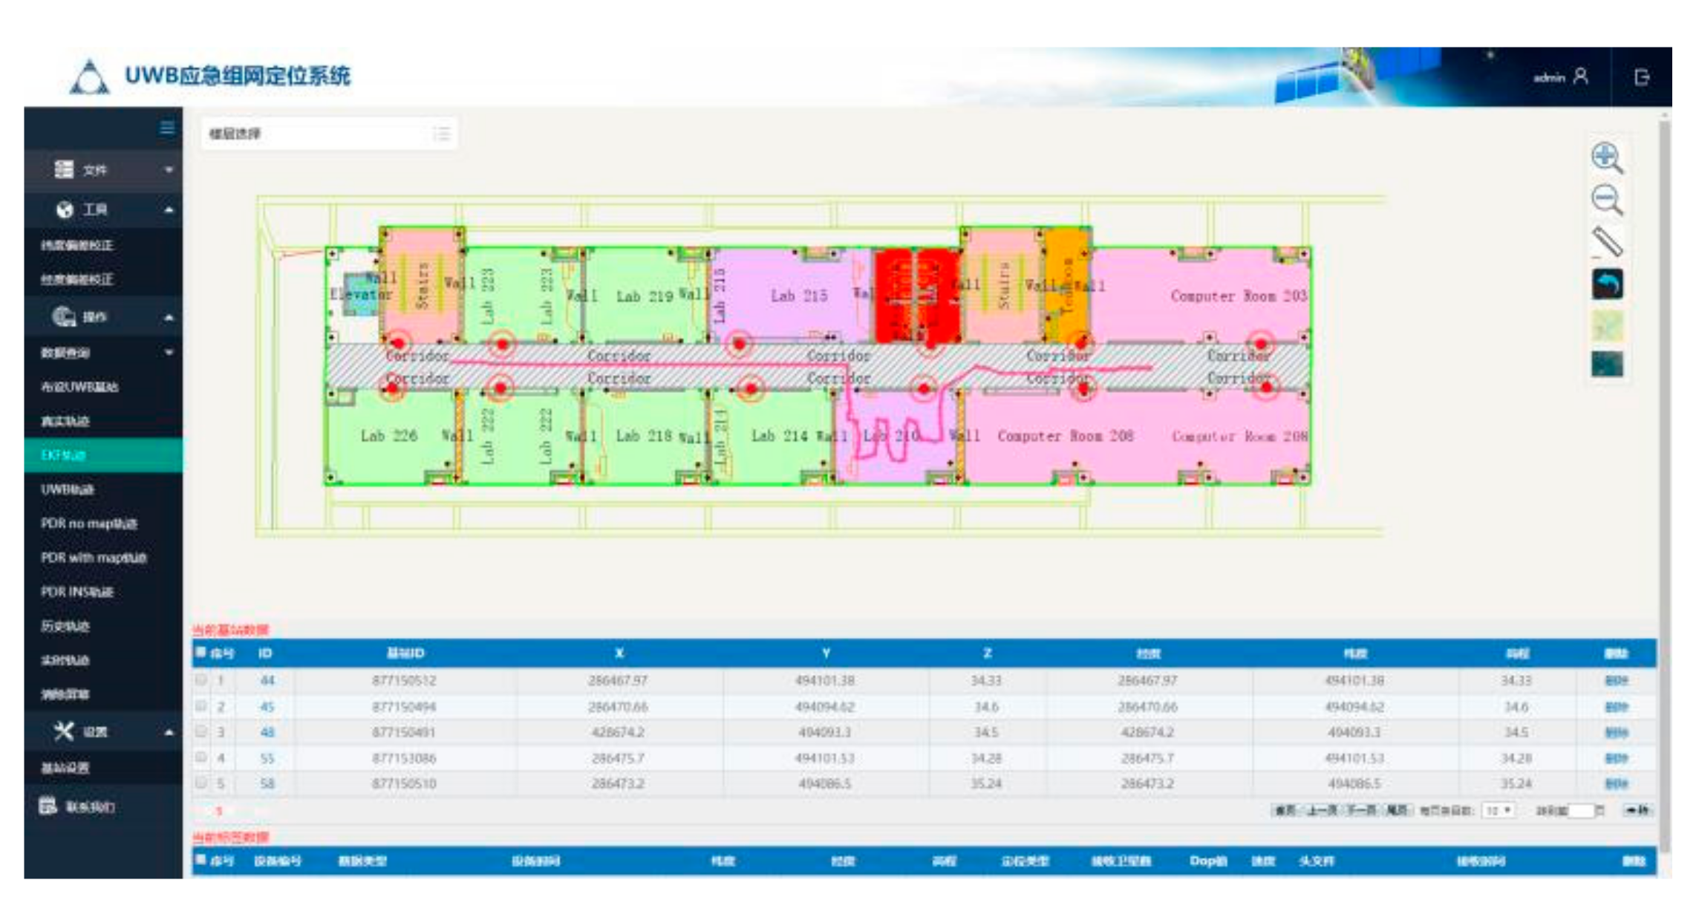Click the admin user profile icon
This screenshot has height=900, width=1699.
[x=1581, y=76]
